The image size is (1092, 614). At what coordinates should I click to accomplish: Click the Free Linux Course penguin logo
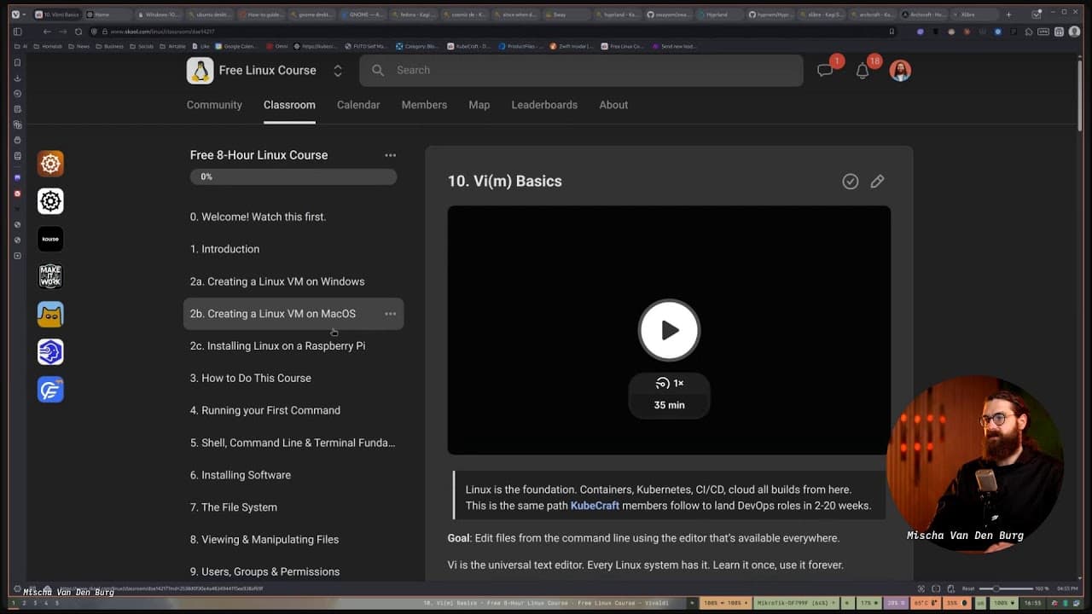200,71
